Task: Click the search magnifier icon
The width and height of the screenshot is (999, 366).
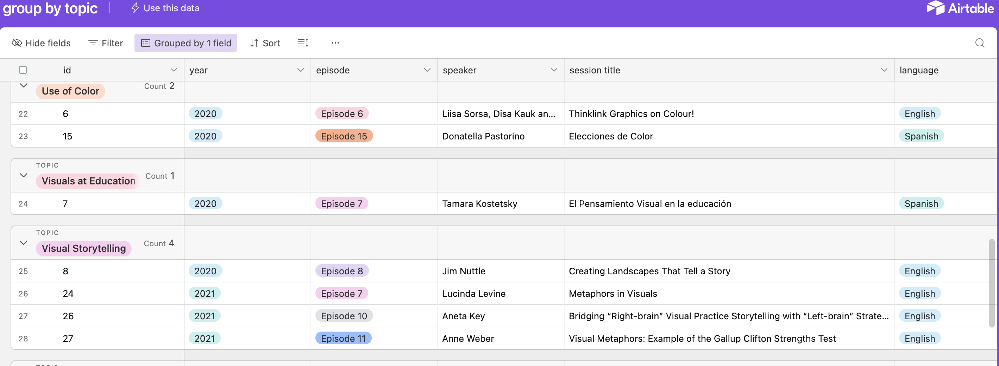Action: (980, 43)
